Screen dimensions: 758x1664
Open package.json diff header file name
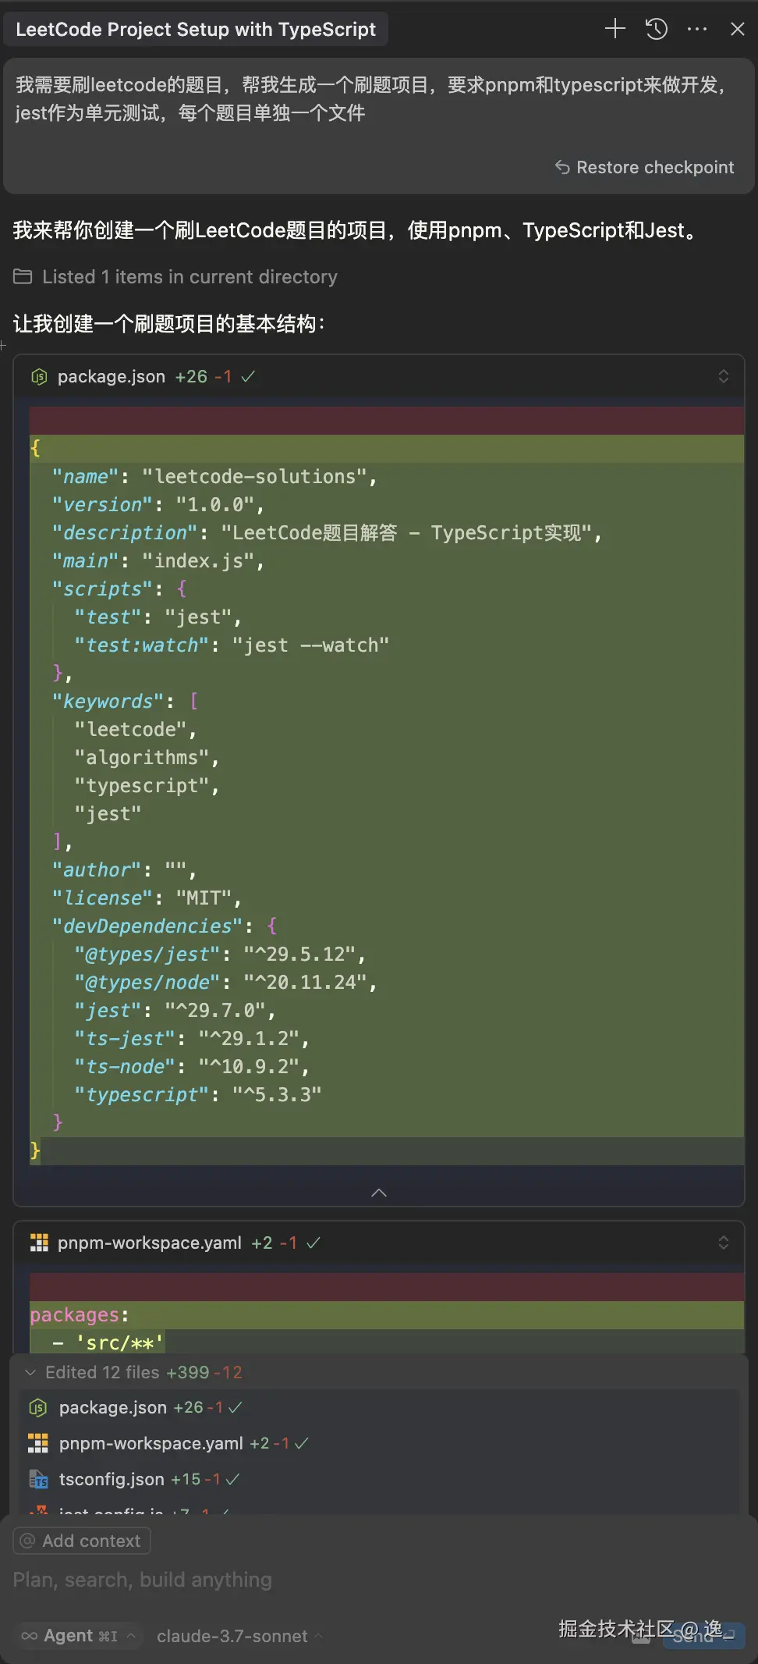(x=112, y=376)
